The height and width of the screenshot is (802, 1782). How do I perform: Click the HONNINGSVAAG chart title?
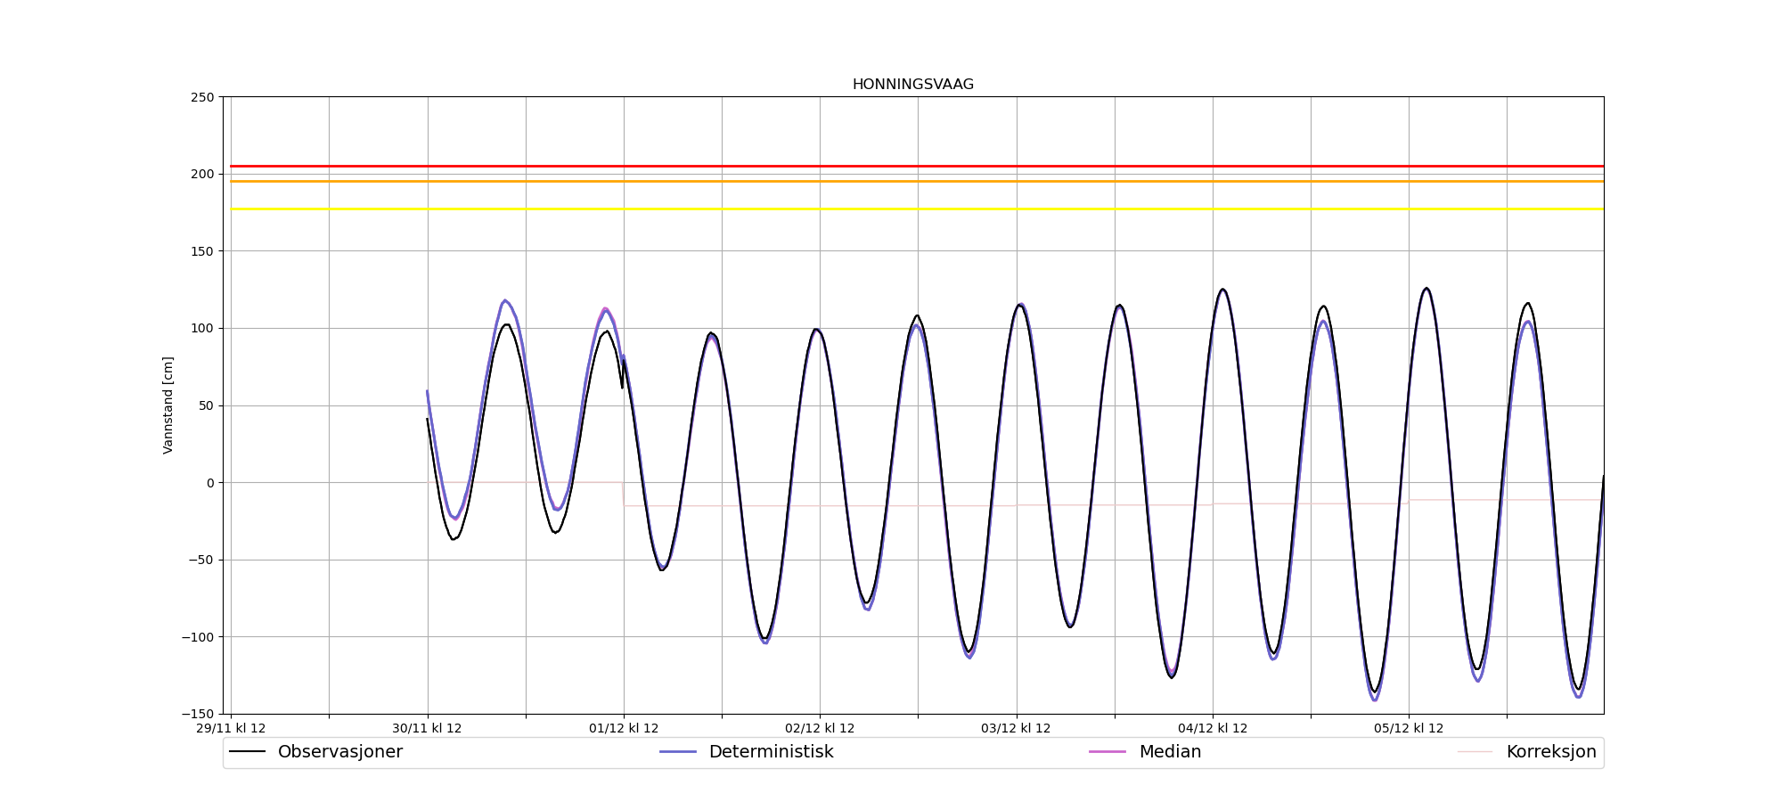(x=912, y=85)
